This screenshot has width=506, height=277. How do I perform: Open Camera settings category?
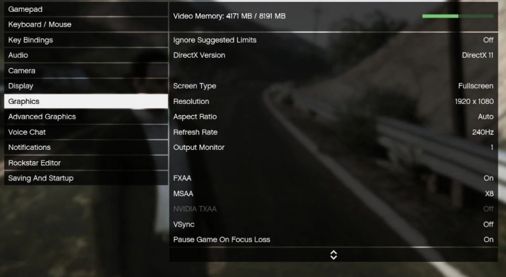coord(86,71)
